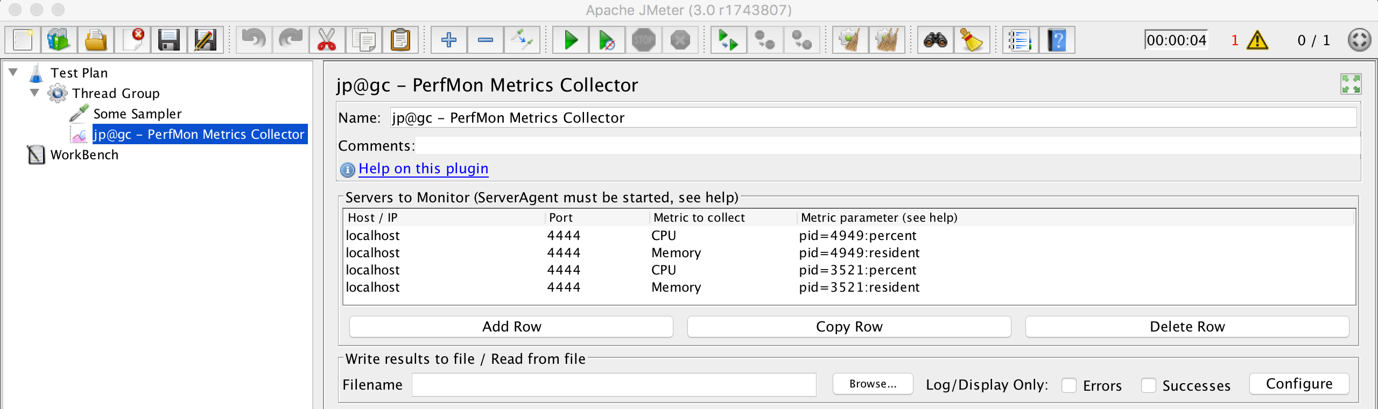Close the current test plan
The height and width of the screenshot is (409, 1378).
[x=132, y=40]
